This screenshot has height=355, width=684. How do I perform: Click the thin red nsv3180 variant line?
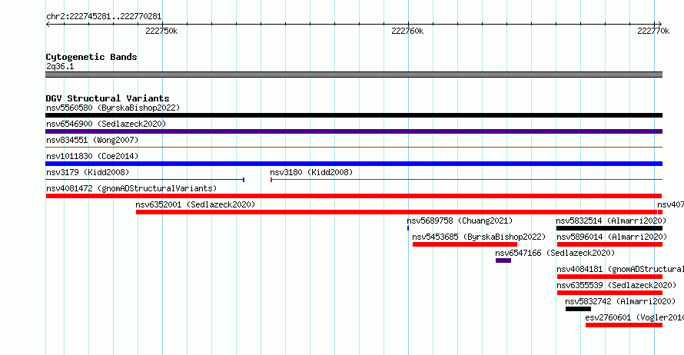coord(467,180)
